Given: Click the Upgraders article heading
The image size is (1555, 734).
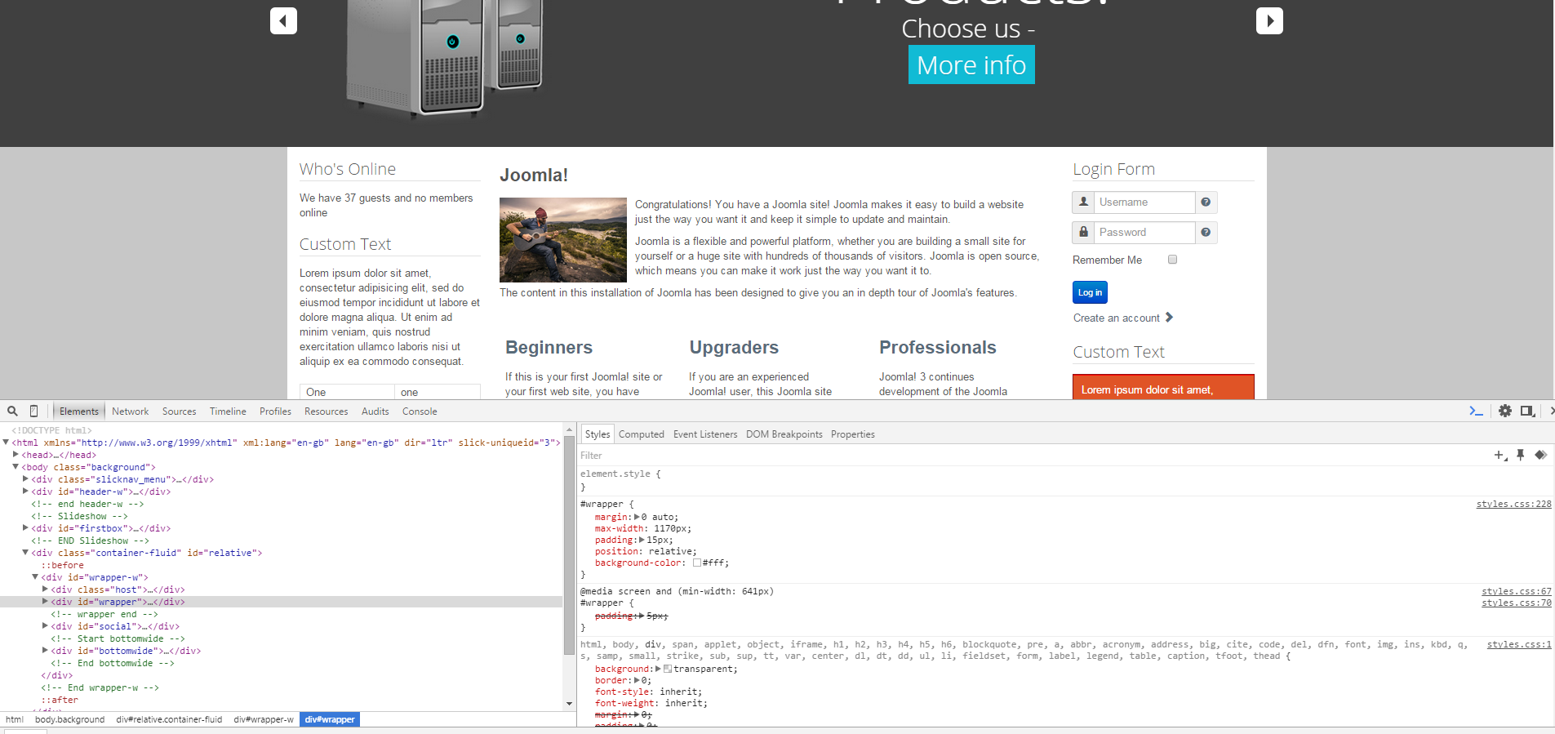Looking at the screenshot, I should tap(734, 347).
